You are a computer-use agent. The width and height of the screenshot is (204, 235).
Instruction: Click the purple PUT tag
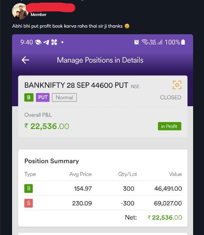click(x=43, y=97)
